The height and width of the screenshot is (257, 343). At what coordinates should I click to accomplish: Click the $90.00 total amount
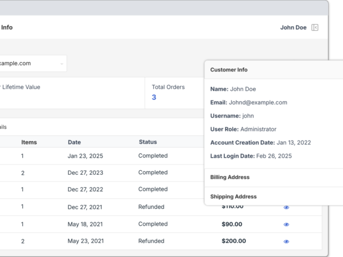pyautogui.click(x=232, y=224)
